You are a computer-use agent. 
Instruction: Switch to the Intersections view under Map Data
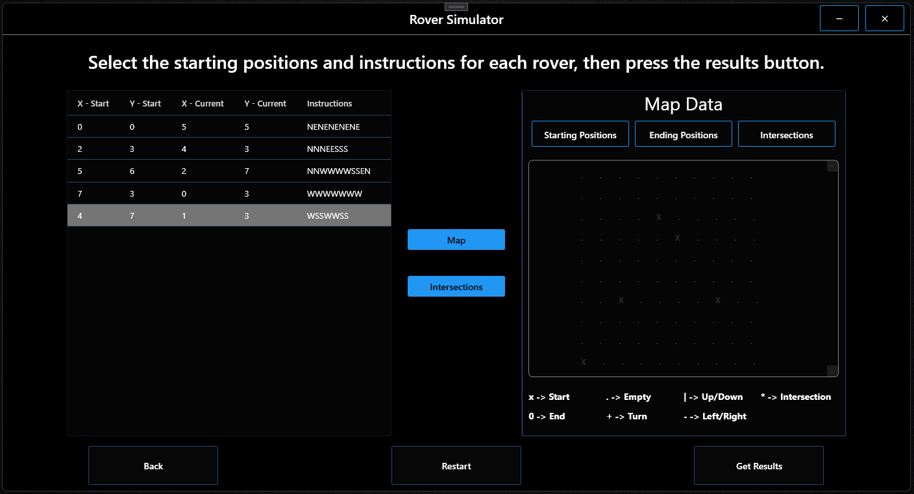pyautogui.click(x=787, y=134)
